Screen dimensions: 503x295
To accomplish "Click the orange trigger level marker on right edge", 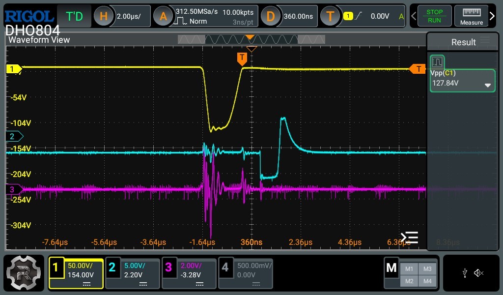I will point(418,69).
